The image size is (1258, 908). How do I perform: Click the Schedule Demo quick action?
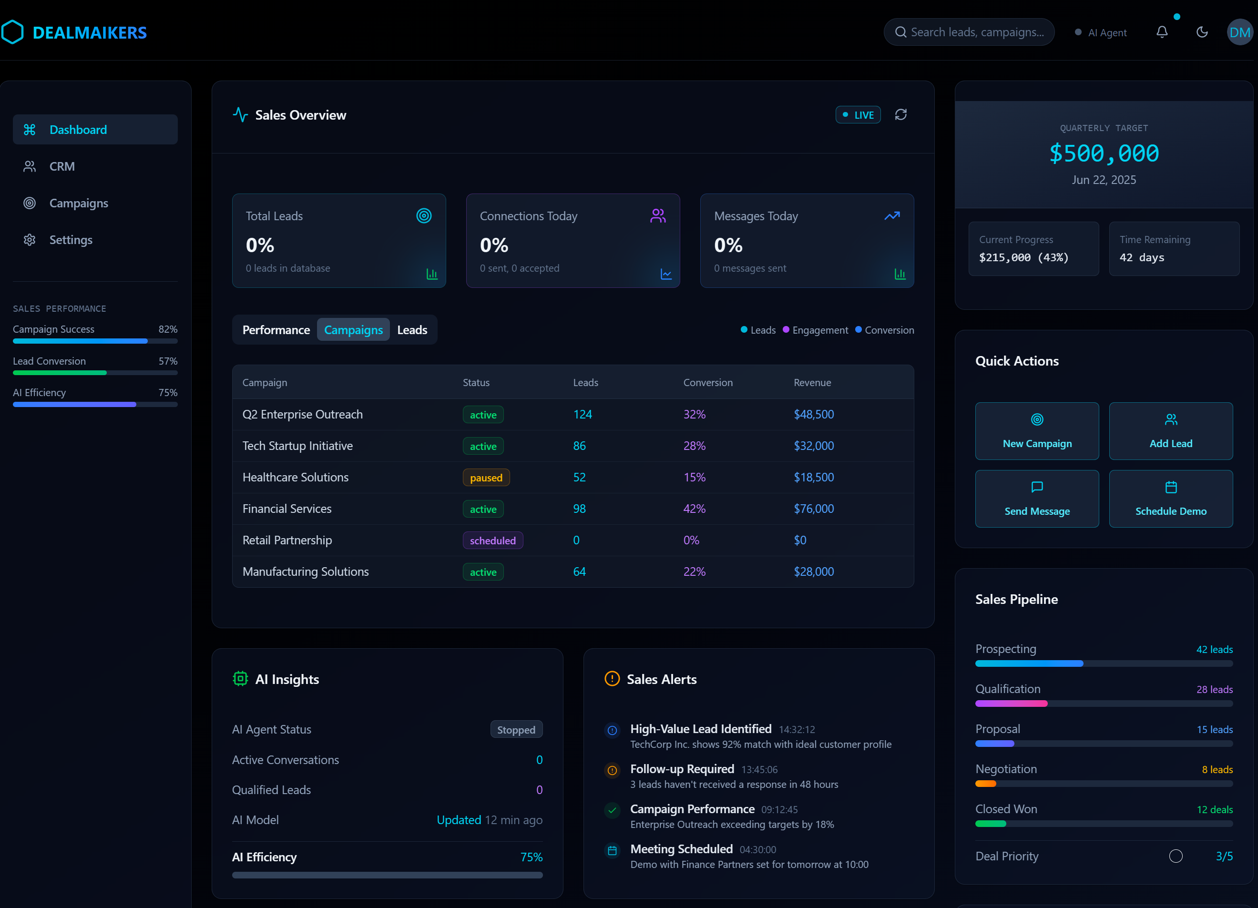click(1171, 499)
